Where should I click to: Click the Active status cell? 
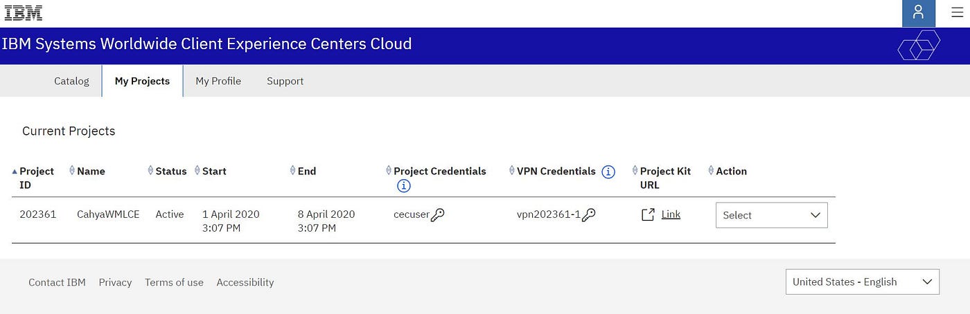click(170, 214)
